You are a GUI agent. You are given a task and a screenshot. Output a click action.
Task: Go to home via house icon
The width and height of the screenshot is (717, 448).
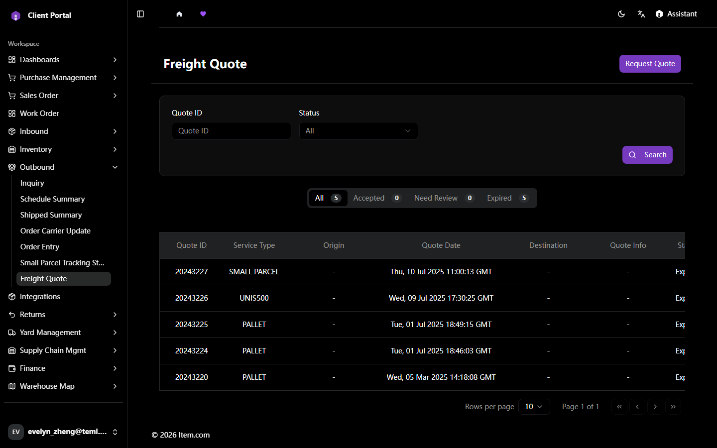point(179,14)
